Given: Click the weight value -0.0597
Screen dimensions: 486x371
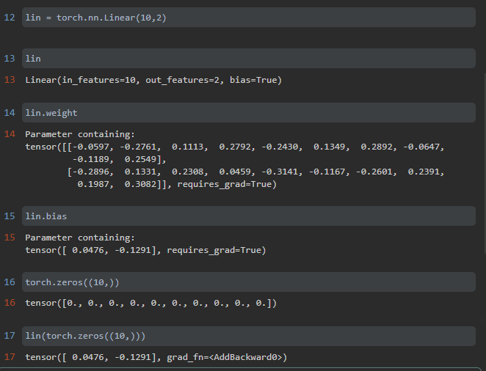Looking at the screenshot, I should 90,147.
